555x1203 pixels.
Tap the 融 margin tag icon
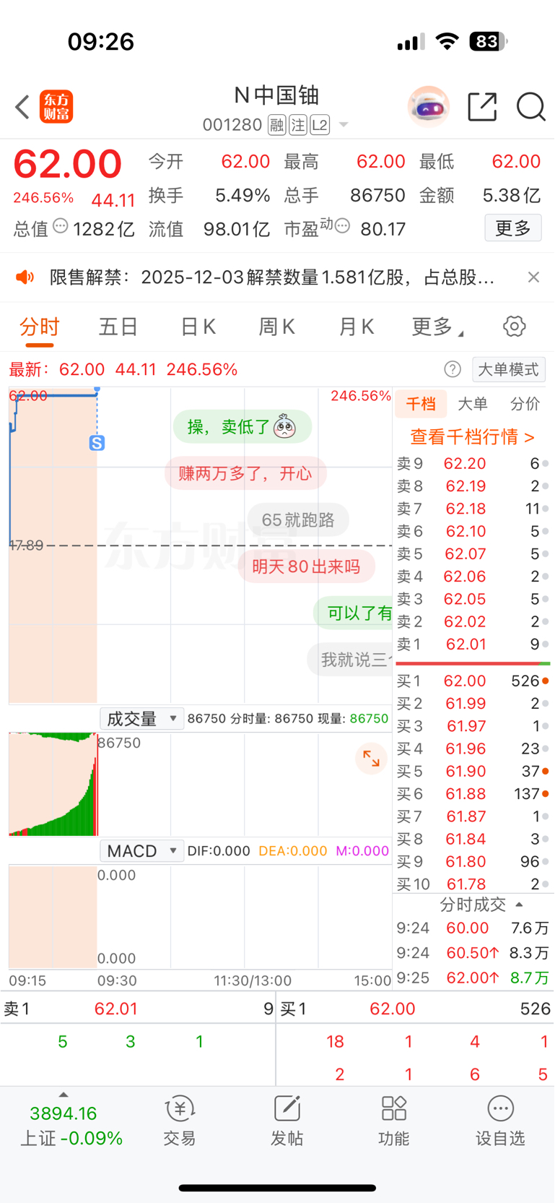[277, 125]
